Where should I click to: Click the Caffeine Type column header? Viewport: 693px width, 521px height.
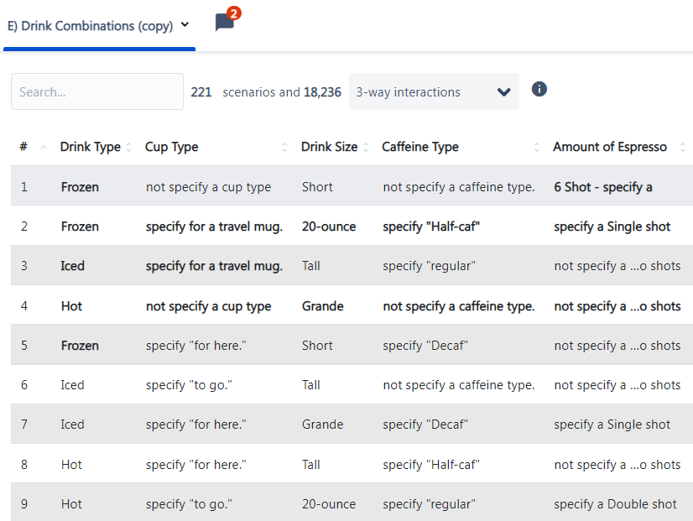(419, 147)
